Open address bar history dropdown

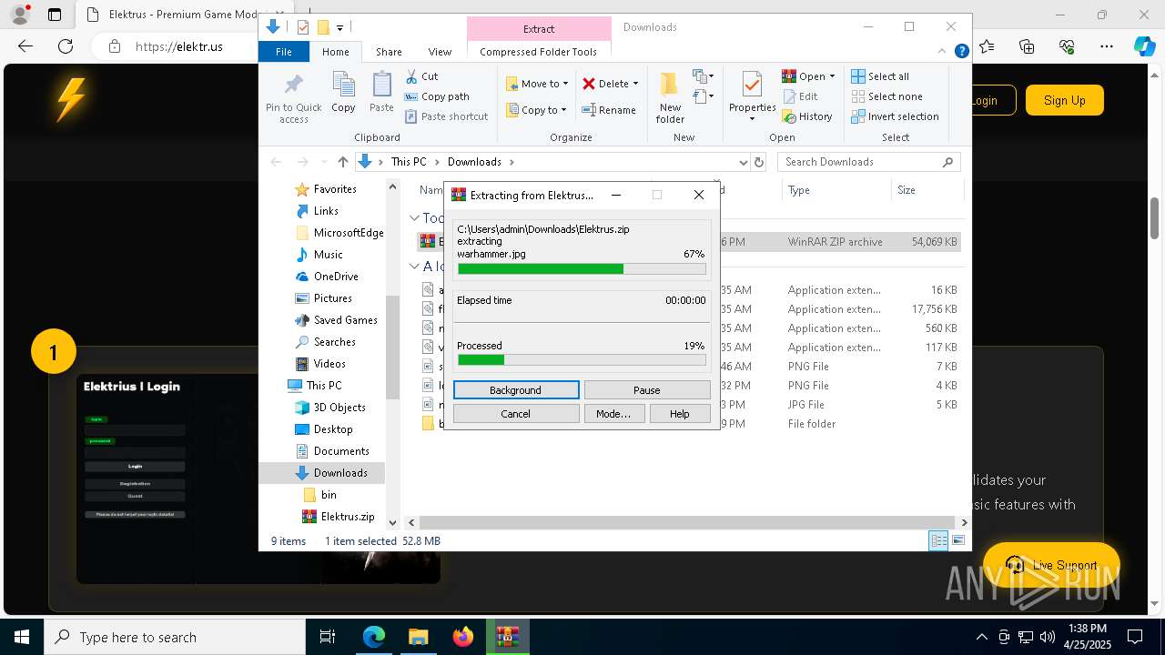point(744,162)
